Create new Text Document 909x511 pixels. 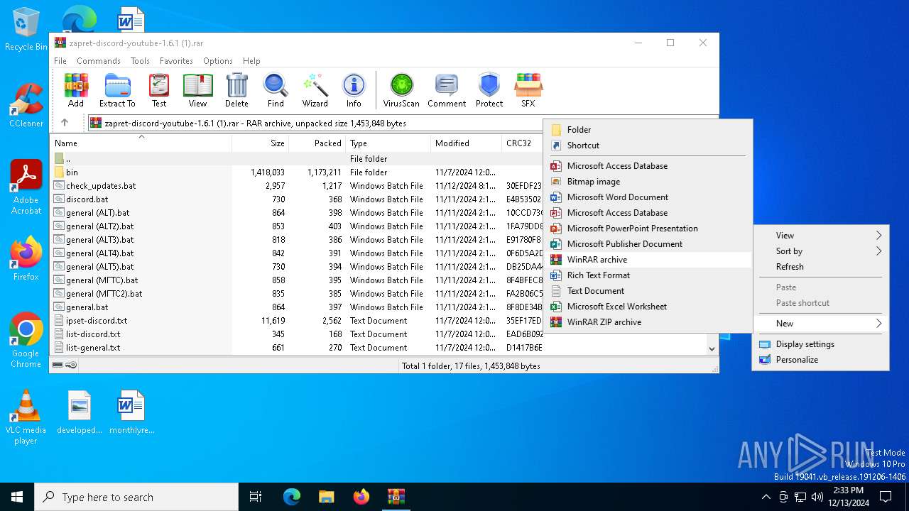click(x=648, y=291)
